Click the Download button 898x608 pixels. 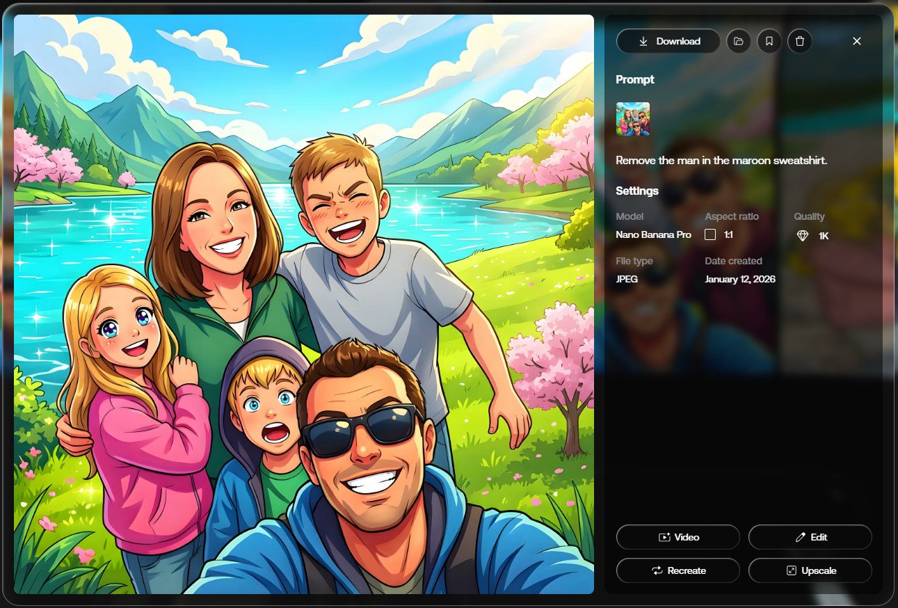click(668, 41)
